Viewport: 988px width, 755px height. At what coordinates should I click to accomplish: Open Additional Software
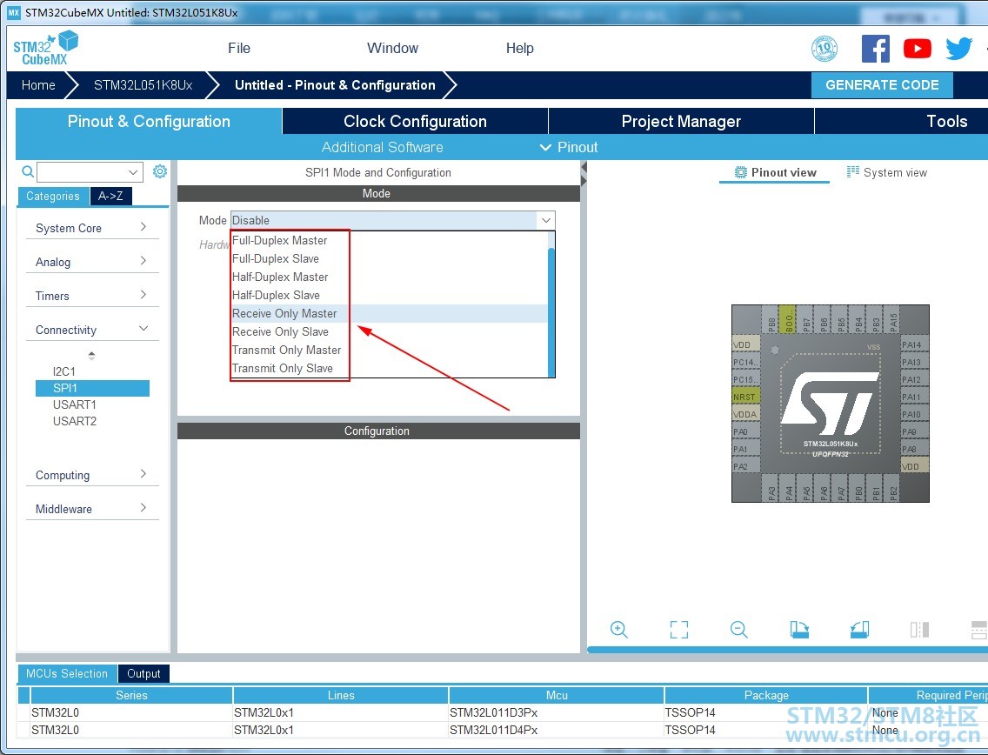click(383, 148)
